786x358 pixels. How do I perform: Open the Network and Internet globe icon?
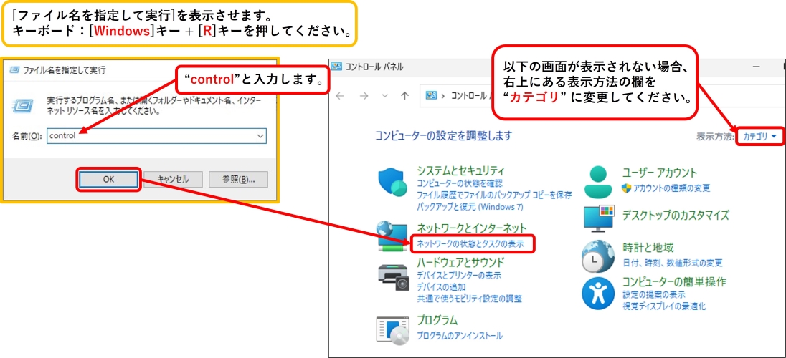tap(392, 238)
